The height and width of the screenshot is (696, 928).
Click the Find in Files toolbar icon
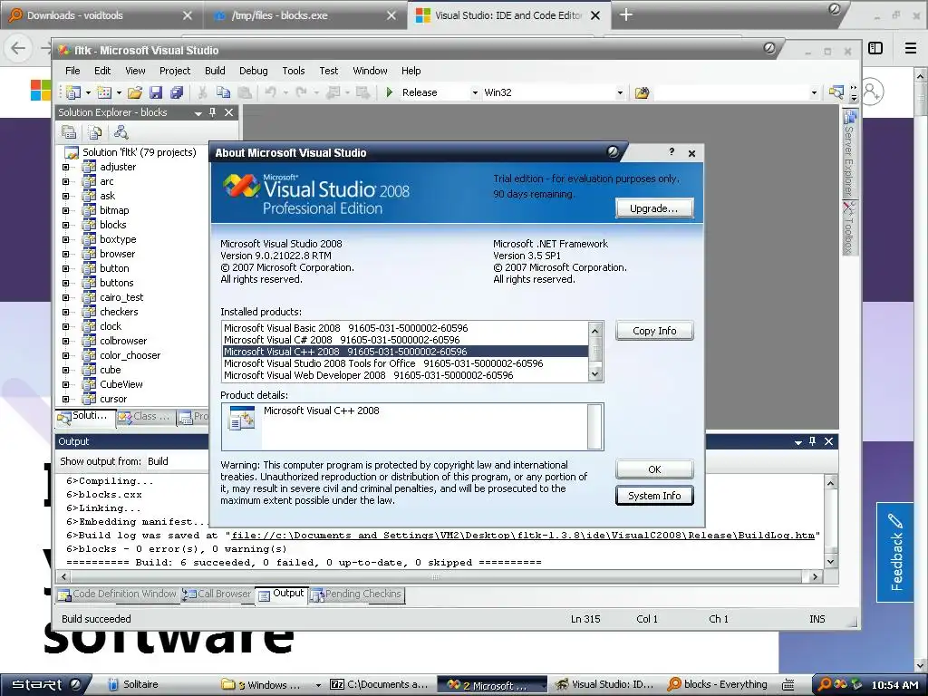point(643,92)
